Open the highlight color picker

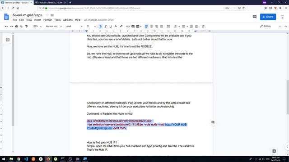tap(121, 27)
